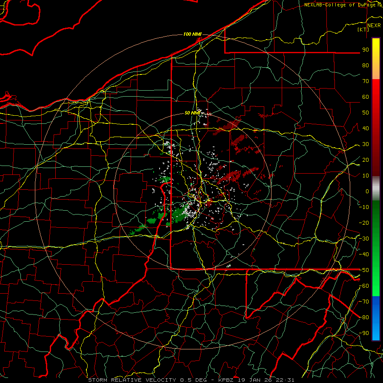The image size is (383, 383).
Task: Click the "20" positive scale label
Action: 366,160
